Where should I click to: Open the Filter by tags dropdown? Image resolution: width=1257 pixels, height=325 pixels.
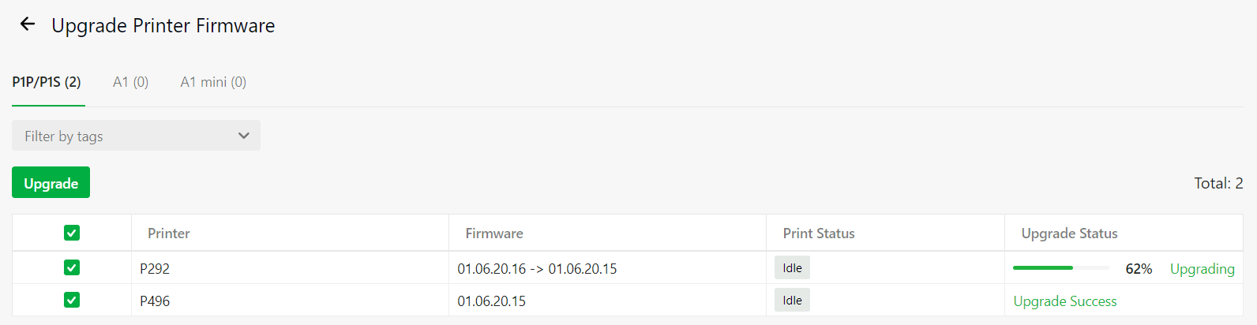[x=136, y=136]
